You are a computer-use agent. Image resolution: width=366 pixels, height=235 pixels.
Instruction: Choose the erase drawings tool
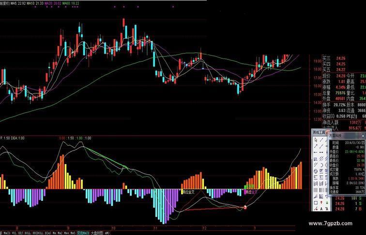[x=316, y=209]
